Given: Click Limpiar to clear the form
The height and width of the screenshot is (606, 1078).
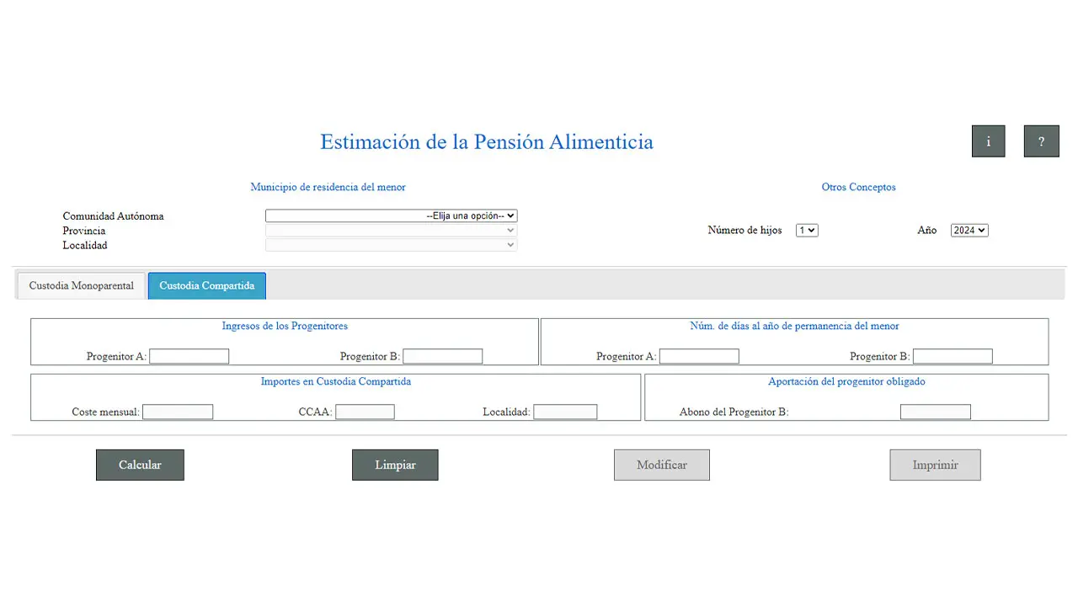Looking at the screenshot, I should tap(395, 465).
